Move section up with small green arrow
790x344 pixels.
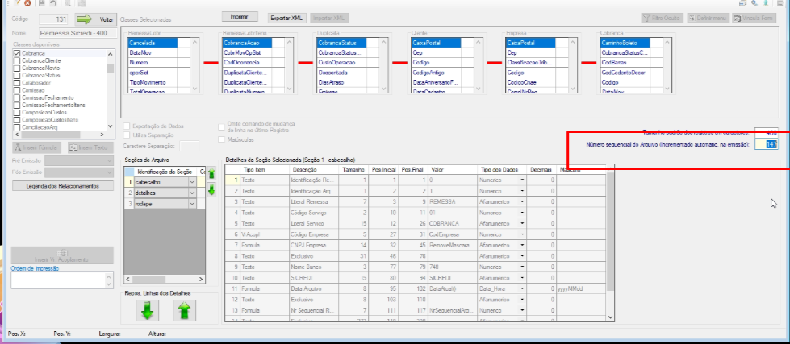coord(211,174)
